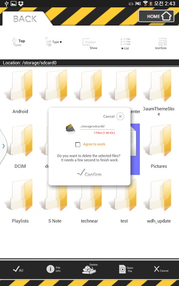
Task: Click the 1 Files (1.48 KB) label
Action: [x=104, y=133]
